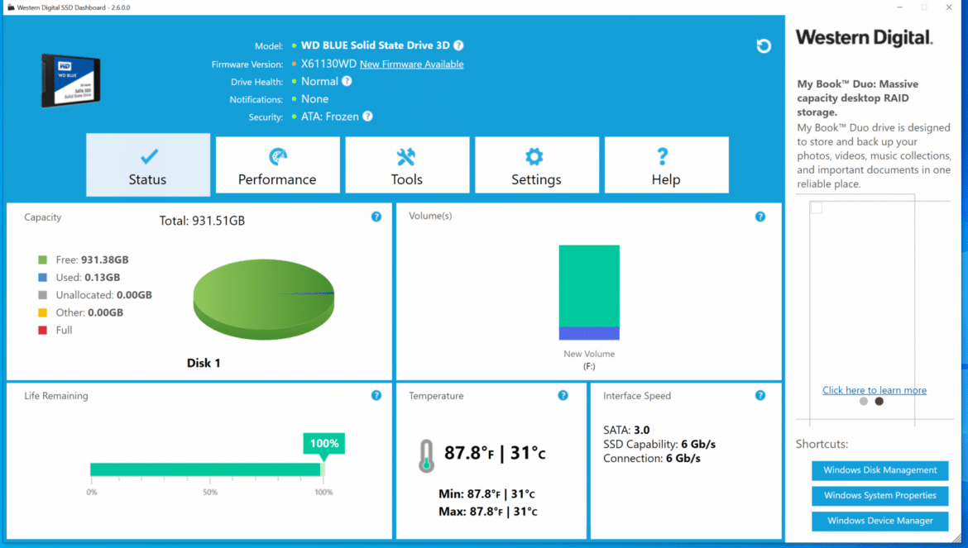Click the SSD Capability: 6 Gb/s text
Image resolution: width=968 pixels, height=548 pixels.
[659, 445]
